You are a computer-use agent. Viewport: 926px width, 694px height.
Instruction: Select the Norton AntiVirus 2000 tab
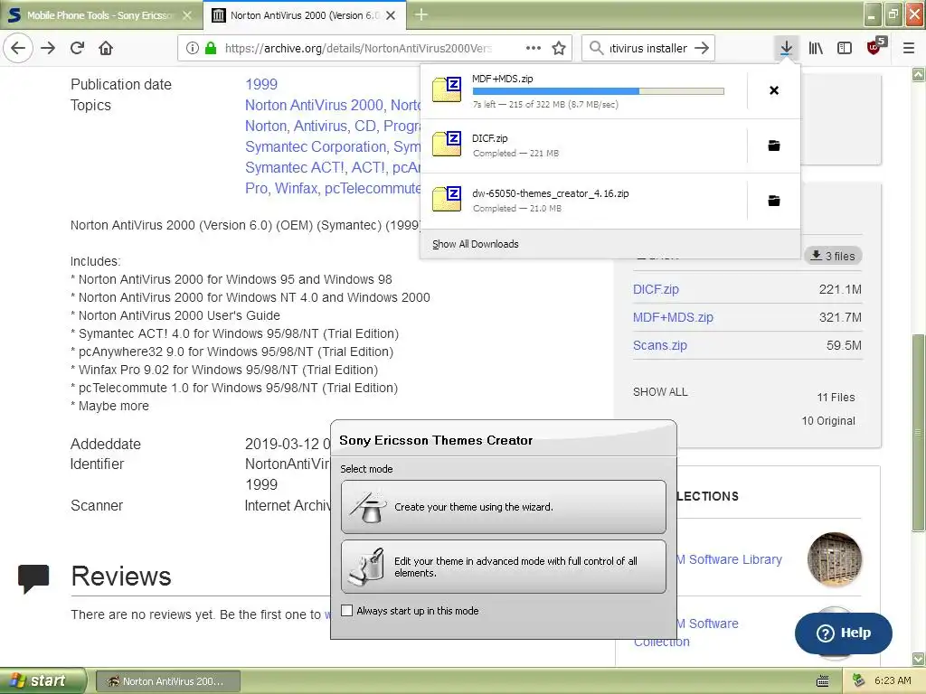point(304,15)
